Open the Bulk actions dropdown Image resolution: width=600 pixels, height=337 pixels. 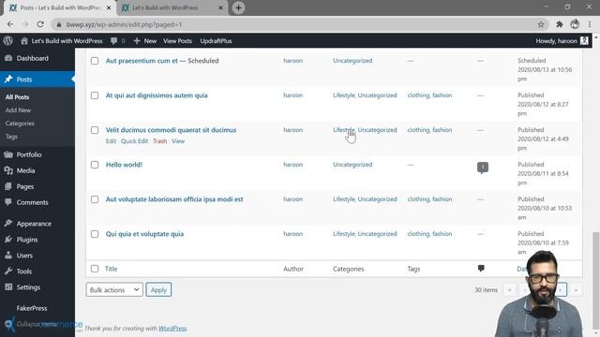pyautogui.click(x=114, y=289)
